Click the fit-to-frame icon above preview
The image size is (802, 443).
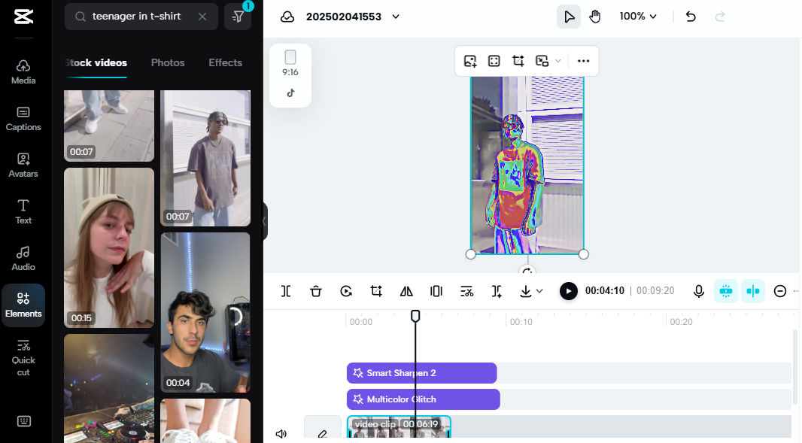pos(494,61)
